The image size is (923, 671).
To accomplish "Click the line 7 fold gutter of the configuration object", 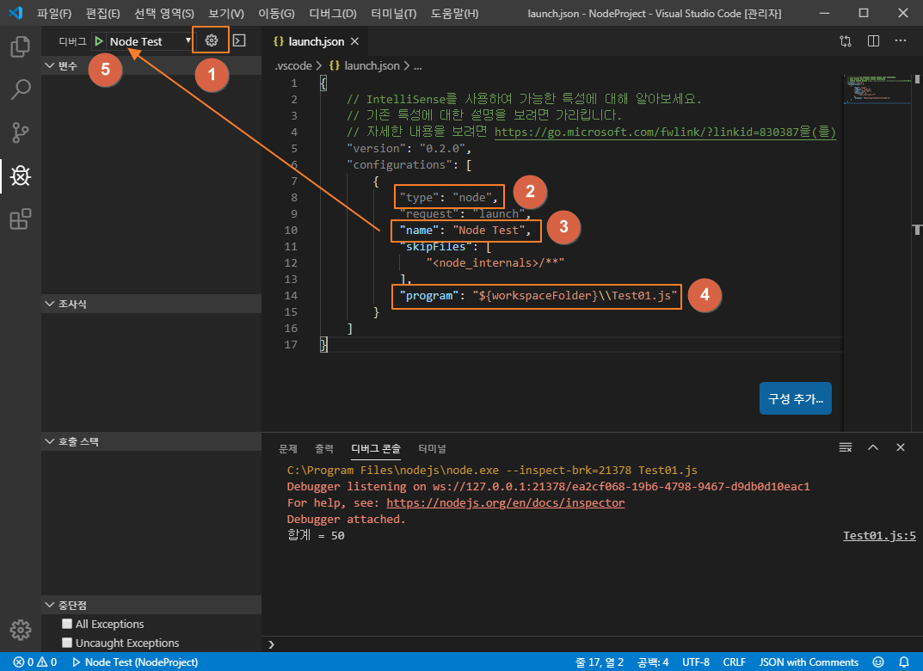I will pos(311,182).
